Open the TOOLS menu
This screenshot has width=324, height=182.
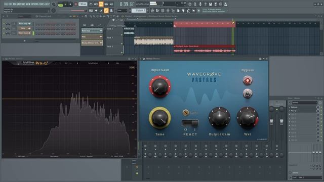click(x=42, y=4)
